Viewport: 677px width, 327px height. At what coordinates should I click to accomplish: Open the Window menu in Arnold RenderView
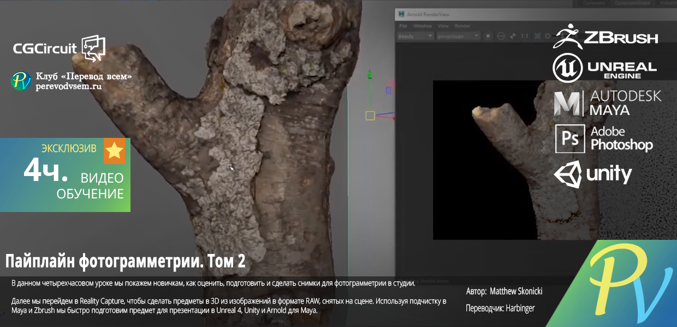click(423, 26)
